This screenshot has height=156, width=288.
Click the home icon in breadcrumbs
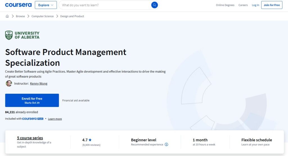pos(7,16)
